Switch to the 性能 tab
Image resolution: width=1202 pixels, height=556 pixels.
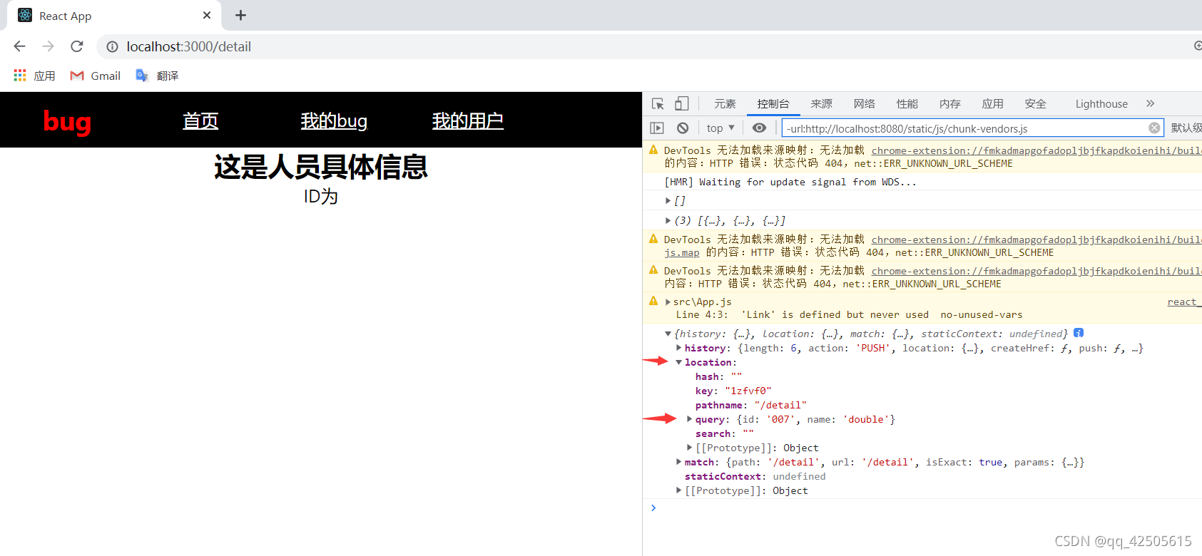click(x=907, y=104)
